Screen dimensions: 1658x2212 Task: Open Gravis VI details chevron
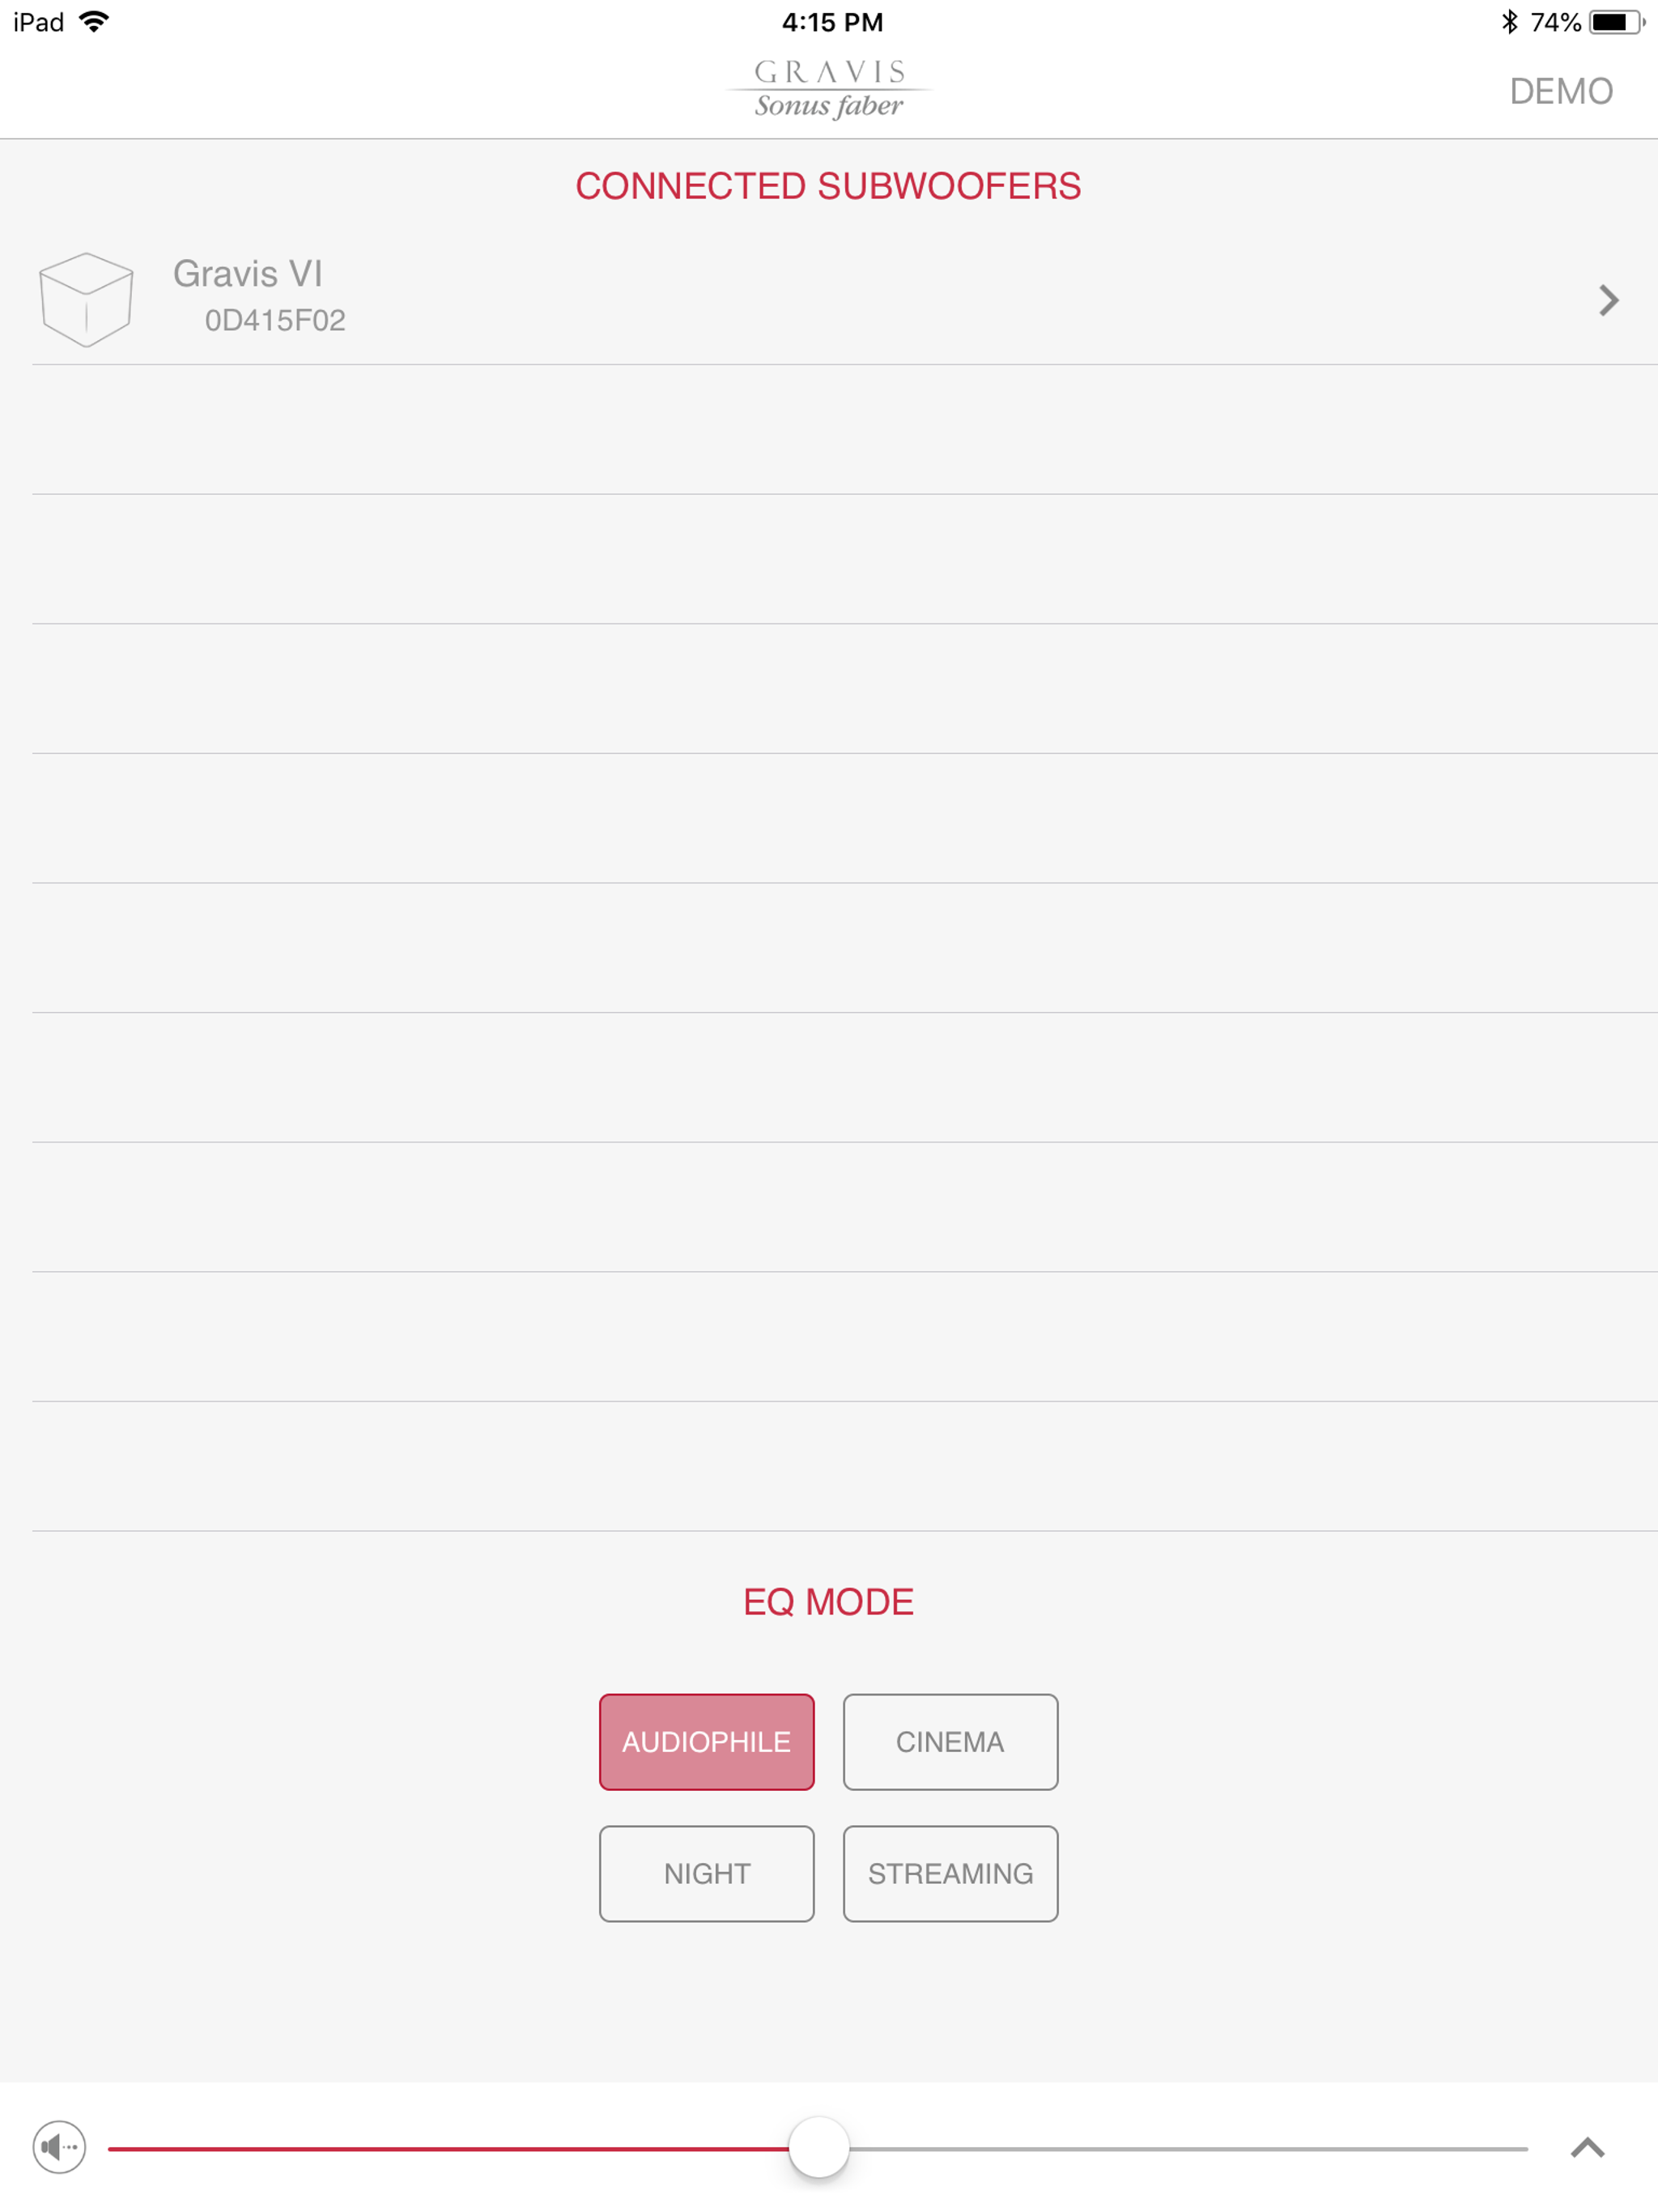click(1608, 300)
